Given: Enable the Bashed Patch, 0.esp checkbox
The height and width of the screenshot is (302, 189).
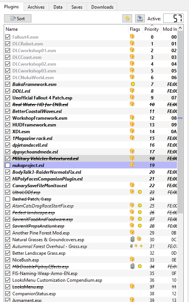Looking at the screenshot, I should pyautogui.click(x=8, y=199).
